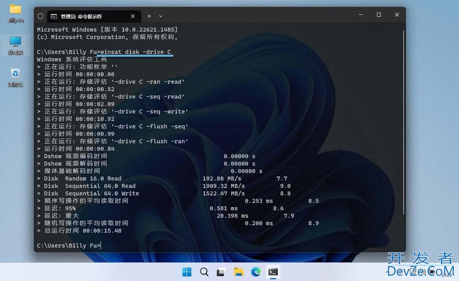Image resolution: width=459 pixels, height=281 pixels.
Task: Click the Disk Random 16.0 Read row
Action: pyautogui.click(x=162, y=179)
